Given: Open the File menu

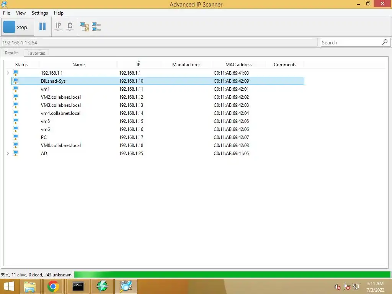Looking at the screenshot, I should coord(7,13).
